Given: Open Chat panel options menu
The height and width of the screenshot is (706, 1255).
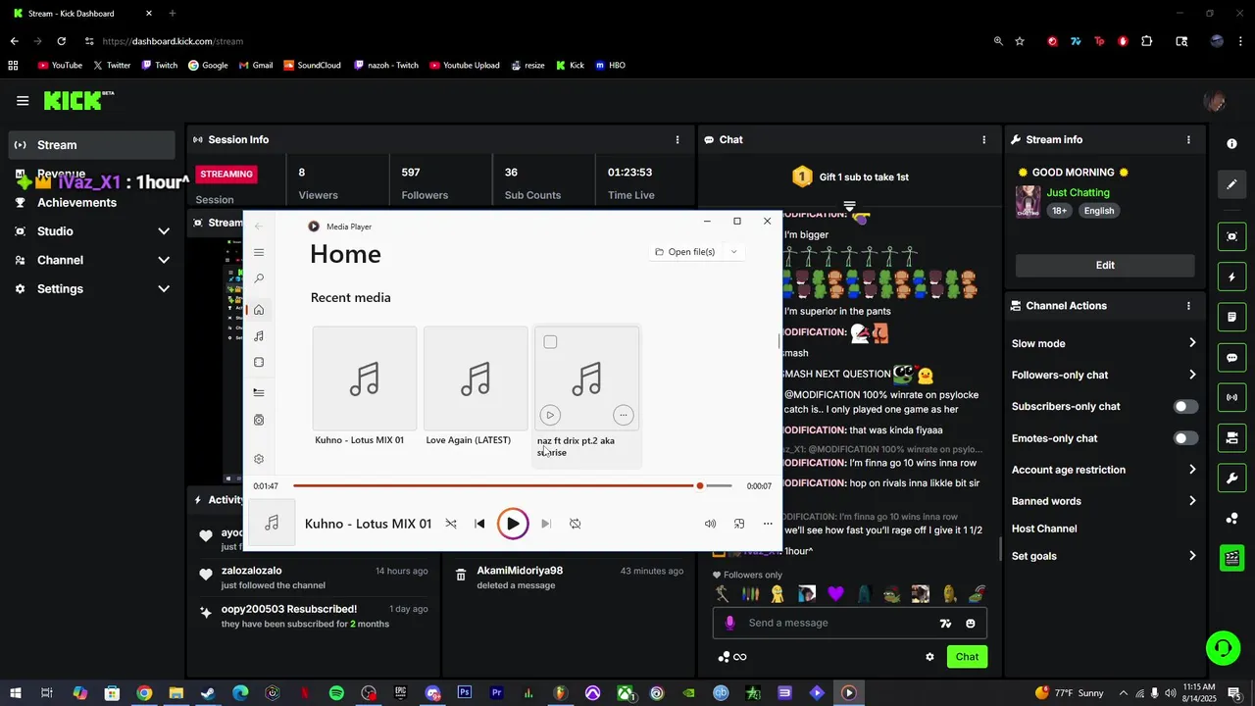Looking at the screenshot, I should [x=984, y=139].
